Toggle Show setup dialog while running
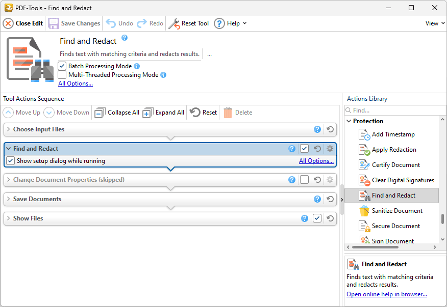447x307 pixels. 11,161
